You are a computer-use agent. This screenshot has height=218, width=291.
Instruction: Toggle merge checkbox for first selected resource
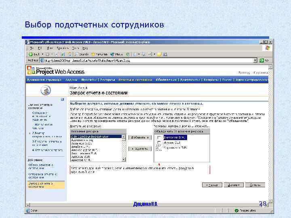(159, 138)
